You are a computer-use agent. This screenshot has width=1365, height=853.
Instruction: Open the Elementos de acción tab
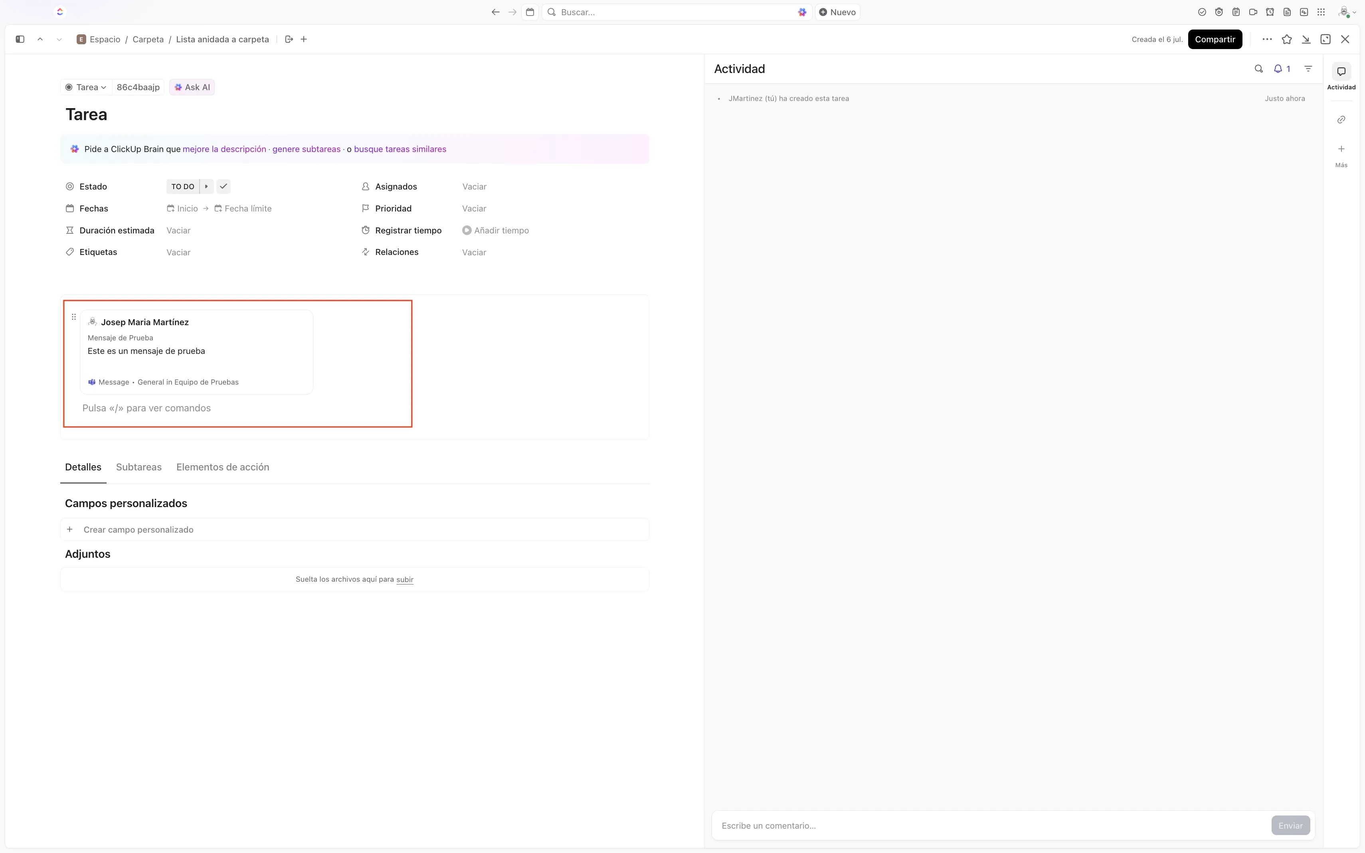[222, 467]
